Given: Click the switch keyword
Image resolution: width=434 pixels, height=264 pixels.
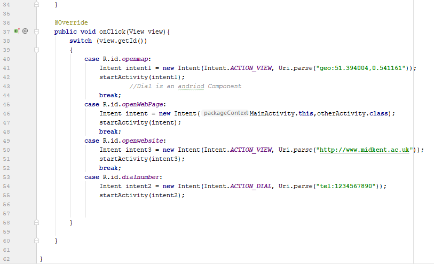Looking at the screenshot, I should click(x=81, y=41).
